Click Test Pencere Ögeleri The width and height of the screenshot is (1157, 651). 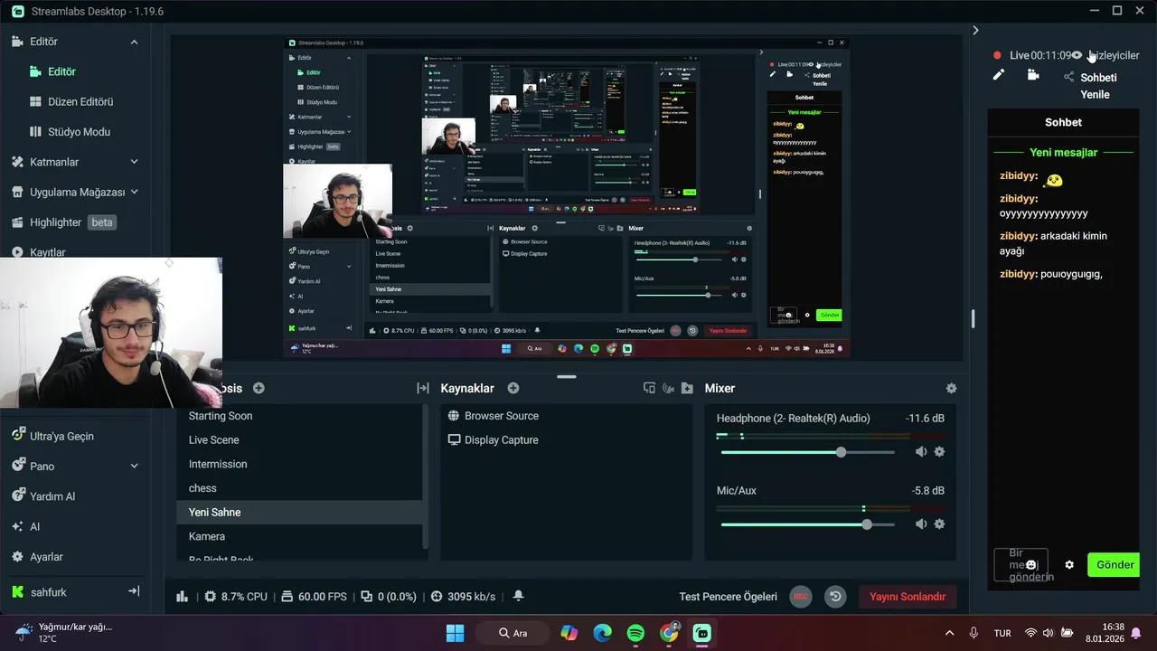(728, 596)
